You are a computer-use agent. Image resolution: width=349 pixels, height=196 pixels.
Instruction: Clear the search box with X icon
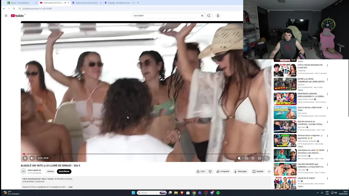pos(202,16)
